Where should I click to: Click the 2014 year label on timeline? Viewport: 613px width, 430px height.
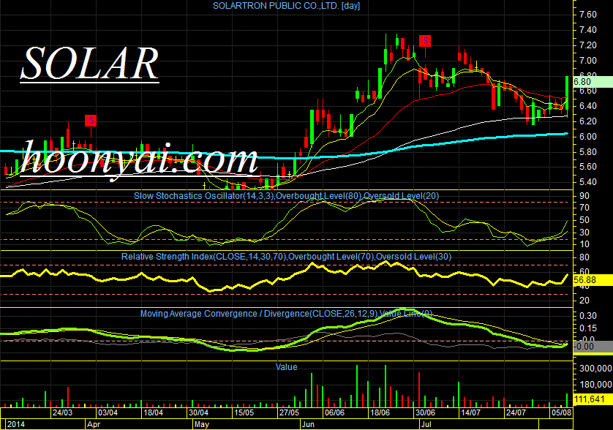(x=16, y=425)
